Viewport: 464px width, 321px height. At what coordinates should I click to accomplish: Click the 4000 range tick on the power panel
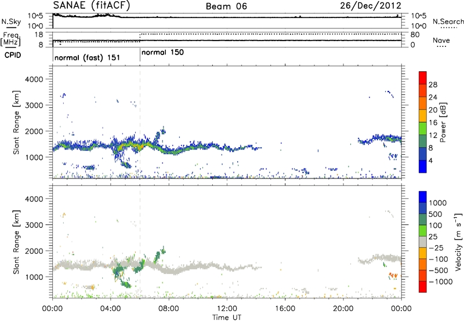pos(34,79)
